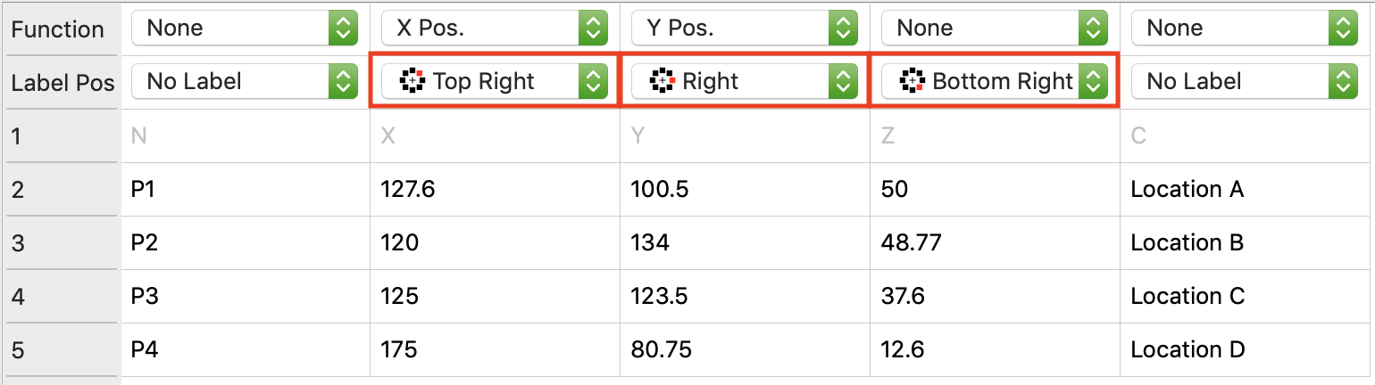Click the cell with value 37.6
The image size is (1375, 385).
pyautogui.click(x=994, y=296)
